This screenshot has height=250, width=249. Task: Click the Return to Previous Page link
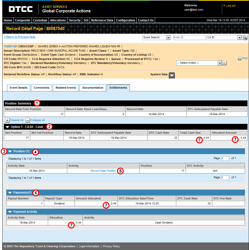[x=19, y=37]
